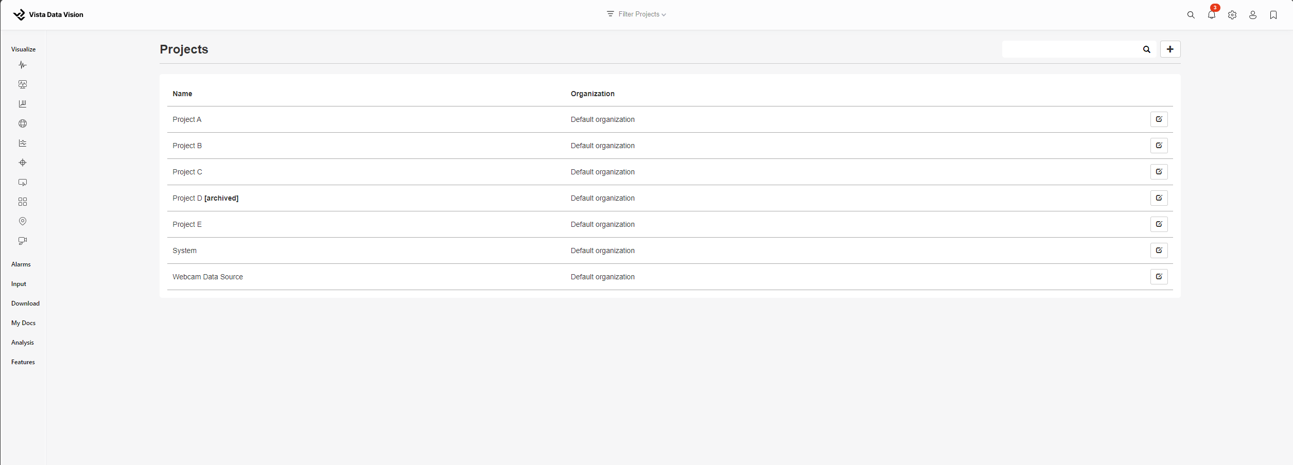Open the Features menu

(23, 362)
